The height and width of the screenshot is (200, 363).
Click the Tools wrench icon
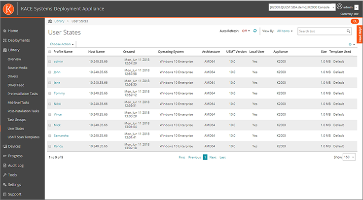[x=4, y=175]
